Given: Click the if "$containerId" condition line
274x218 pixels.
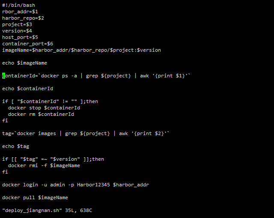Looking at the screenshot, I should coord(50,101).
